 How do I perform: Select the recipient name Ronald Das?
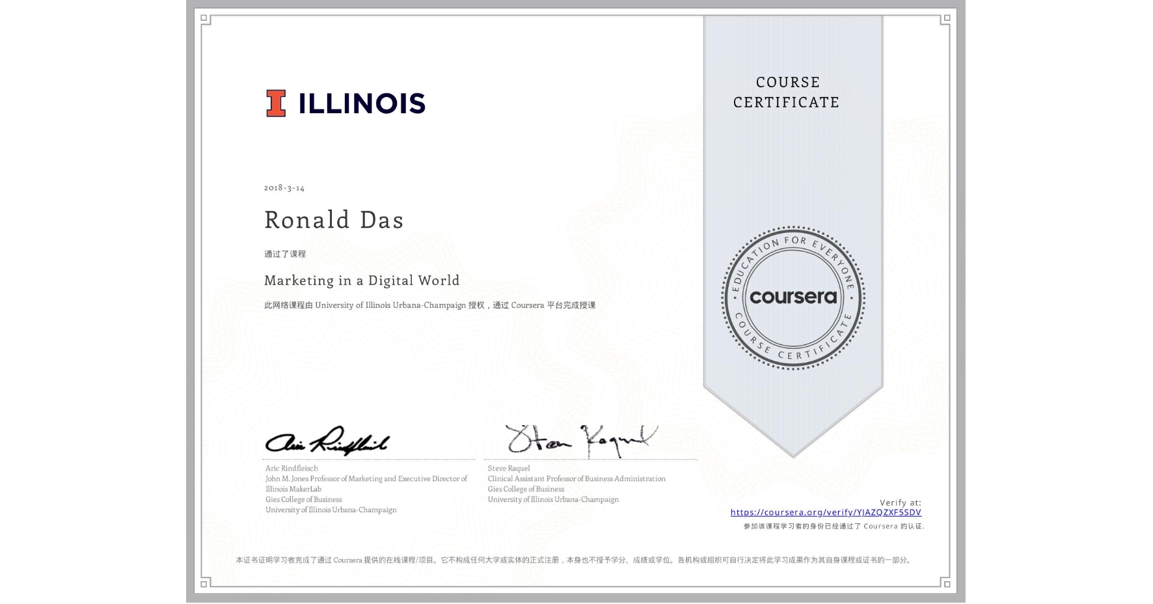[x=334, y=219]
